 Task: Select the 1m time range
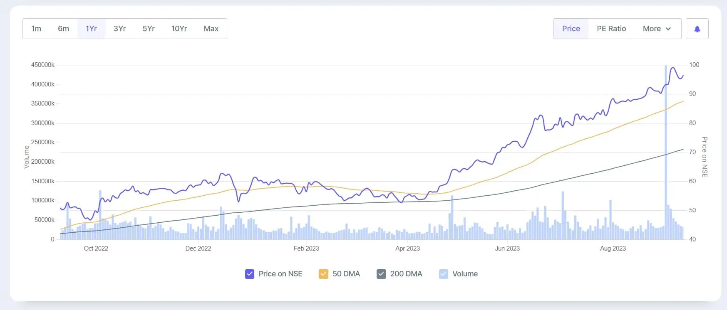36,29
